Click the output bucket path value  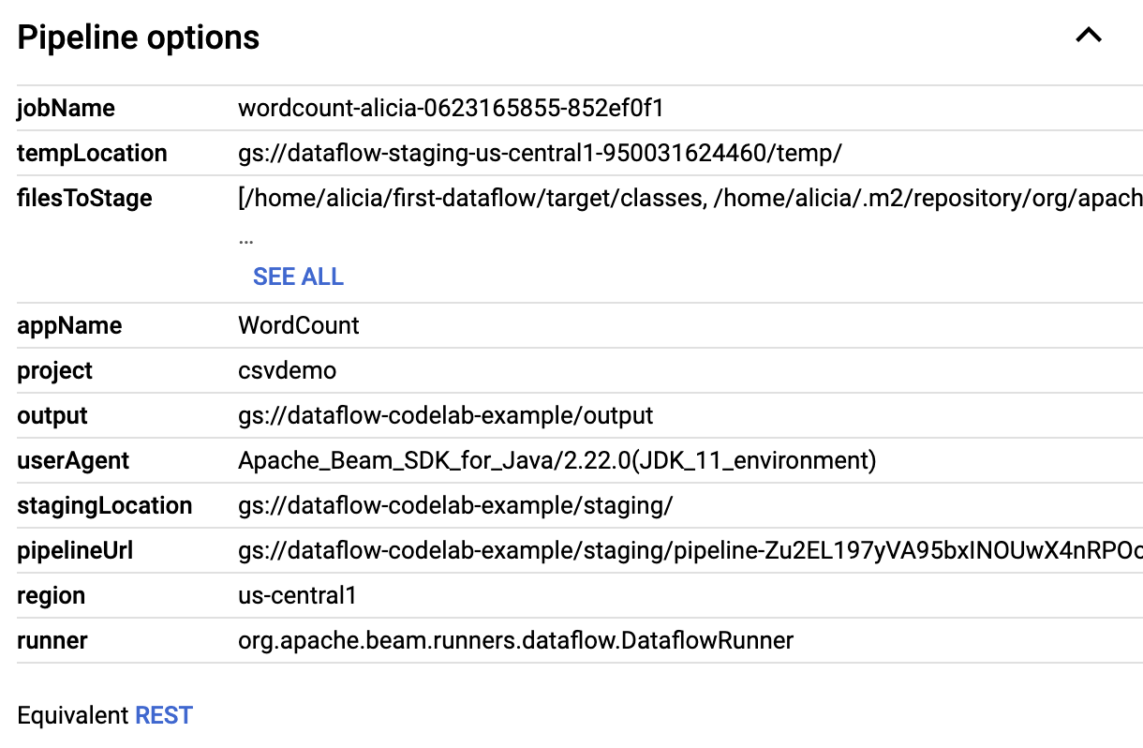(x=445, y=415)
